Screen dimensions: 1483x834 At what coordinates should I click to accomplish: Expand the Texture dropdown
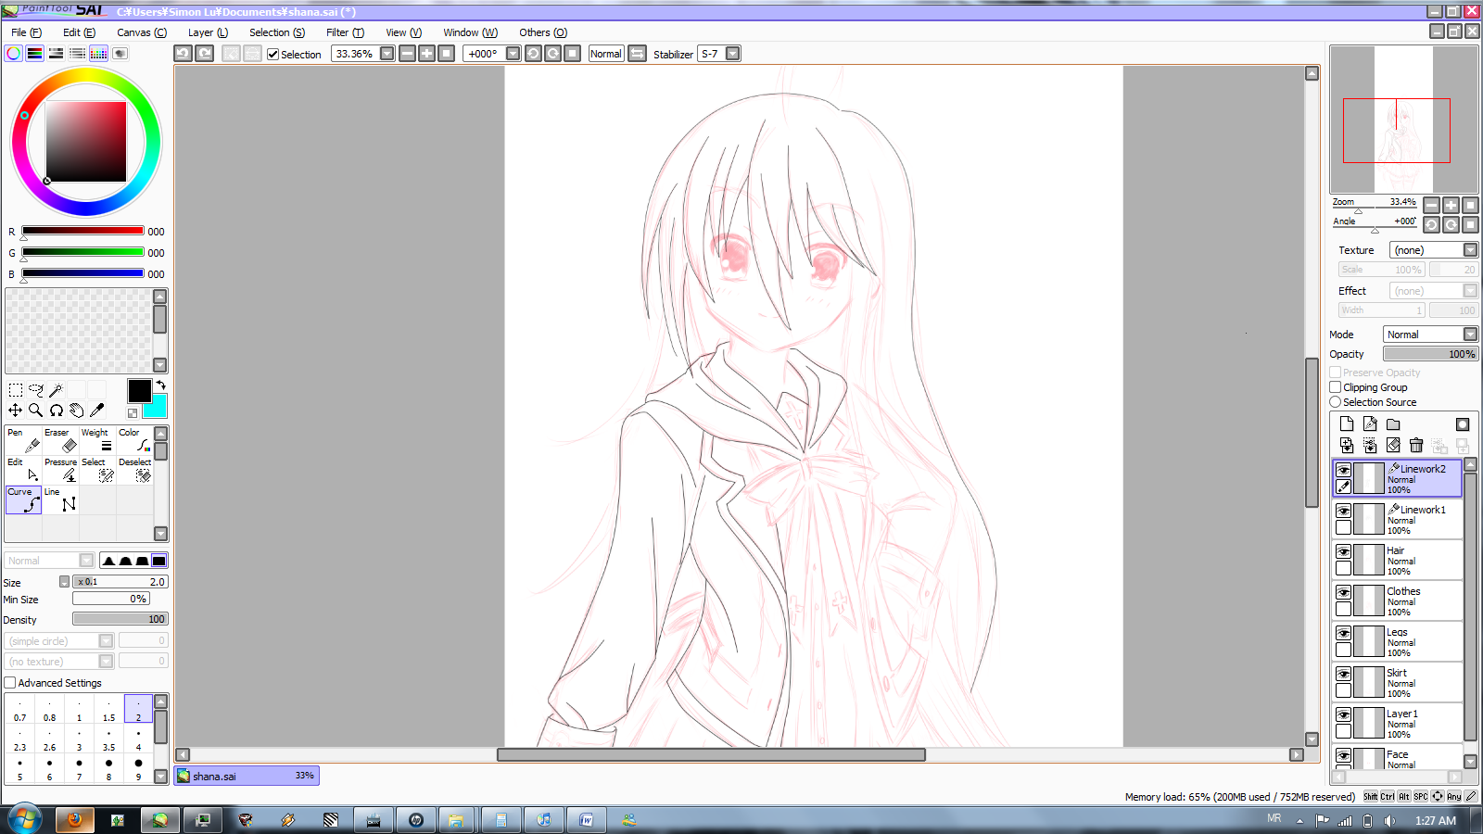click(x=1470, y=250)
